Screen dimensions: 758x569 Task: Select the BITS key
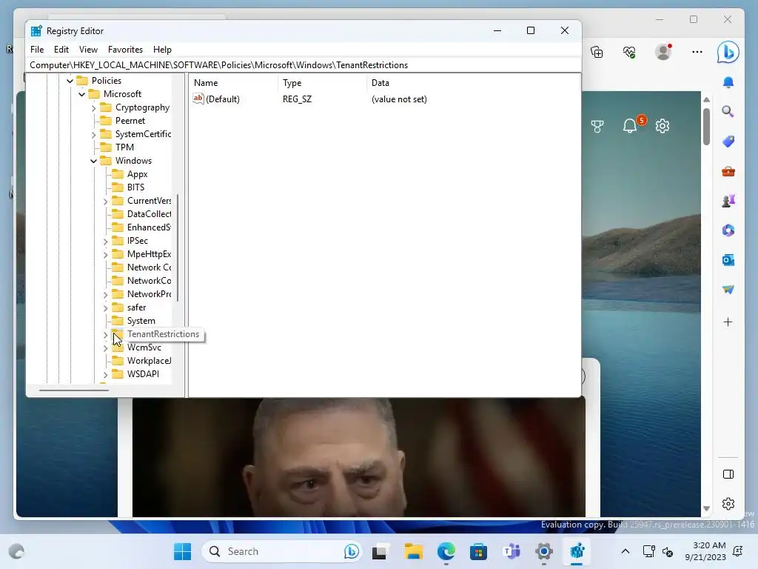pyautogui.click(x=135, y=187)
